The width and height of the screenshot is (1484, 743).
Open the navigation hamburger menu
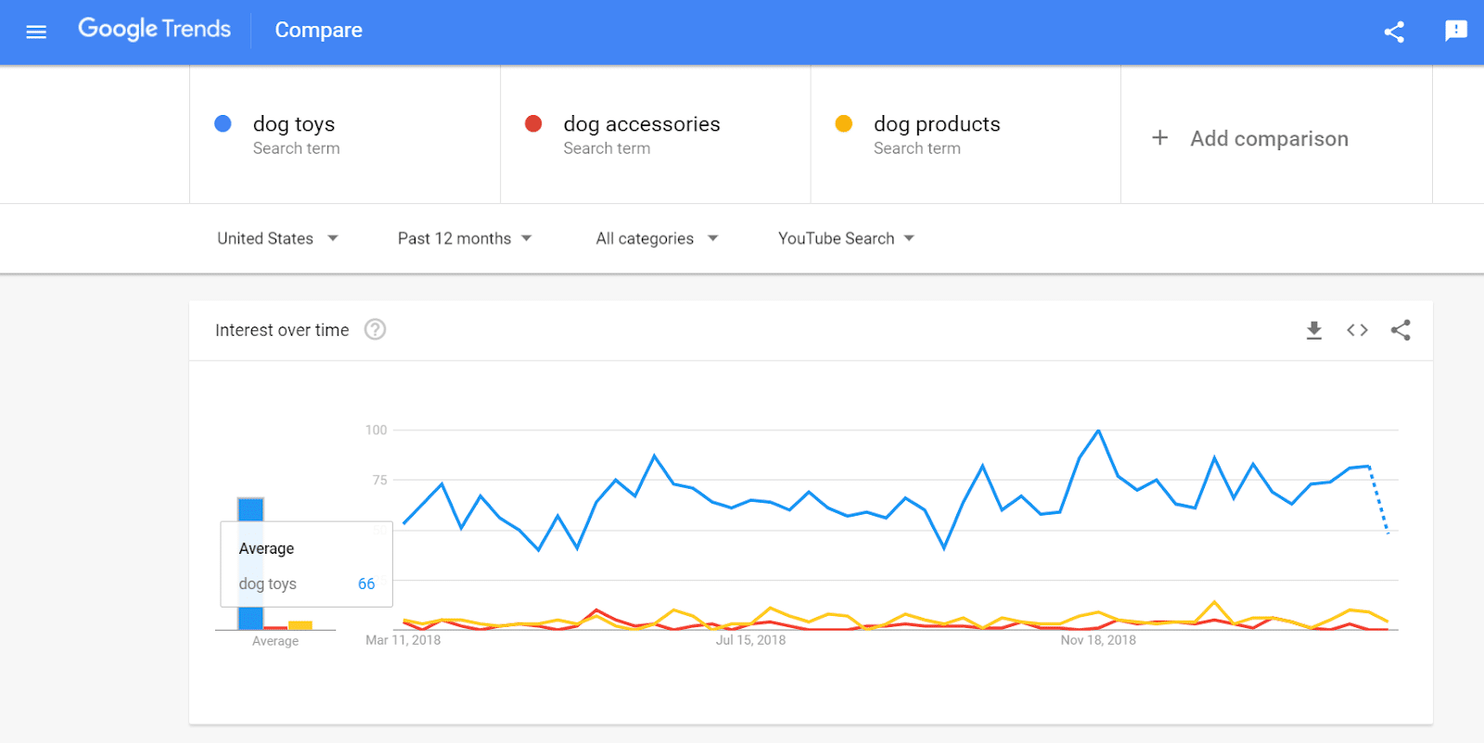coord(35,31)
